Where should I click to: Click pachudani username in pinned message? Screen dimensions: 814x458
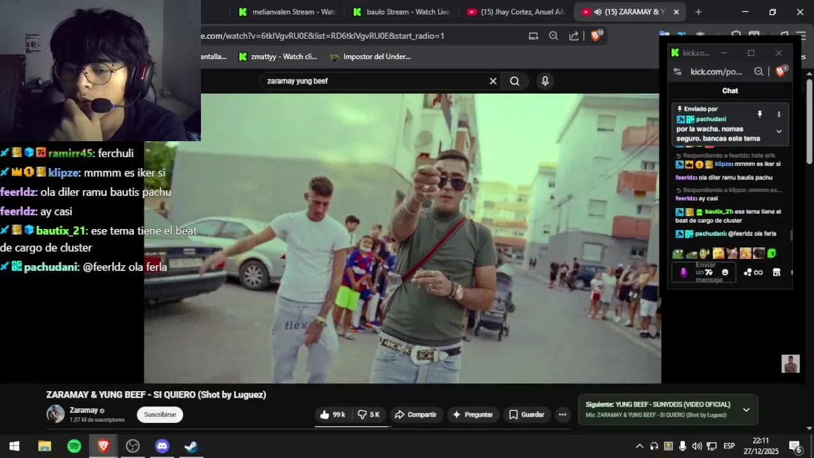710,119
